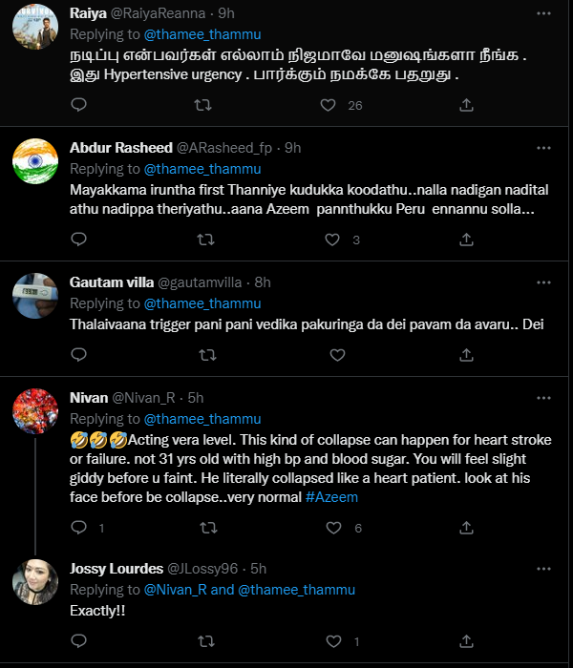
Task: Open more options on Gautam villa's tweet
Action: point(543,282)
